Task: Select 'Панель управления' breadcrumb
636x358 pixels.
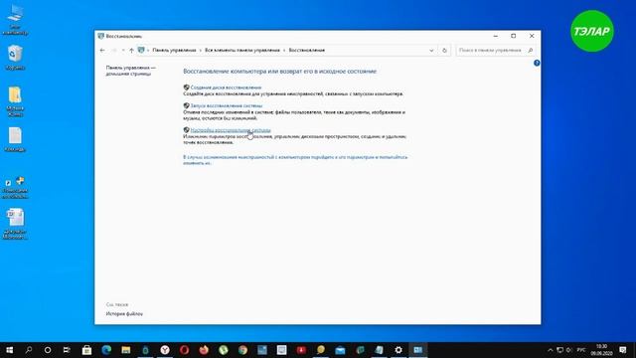Action: coord(174,50)
